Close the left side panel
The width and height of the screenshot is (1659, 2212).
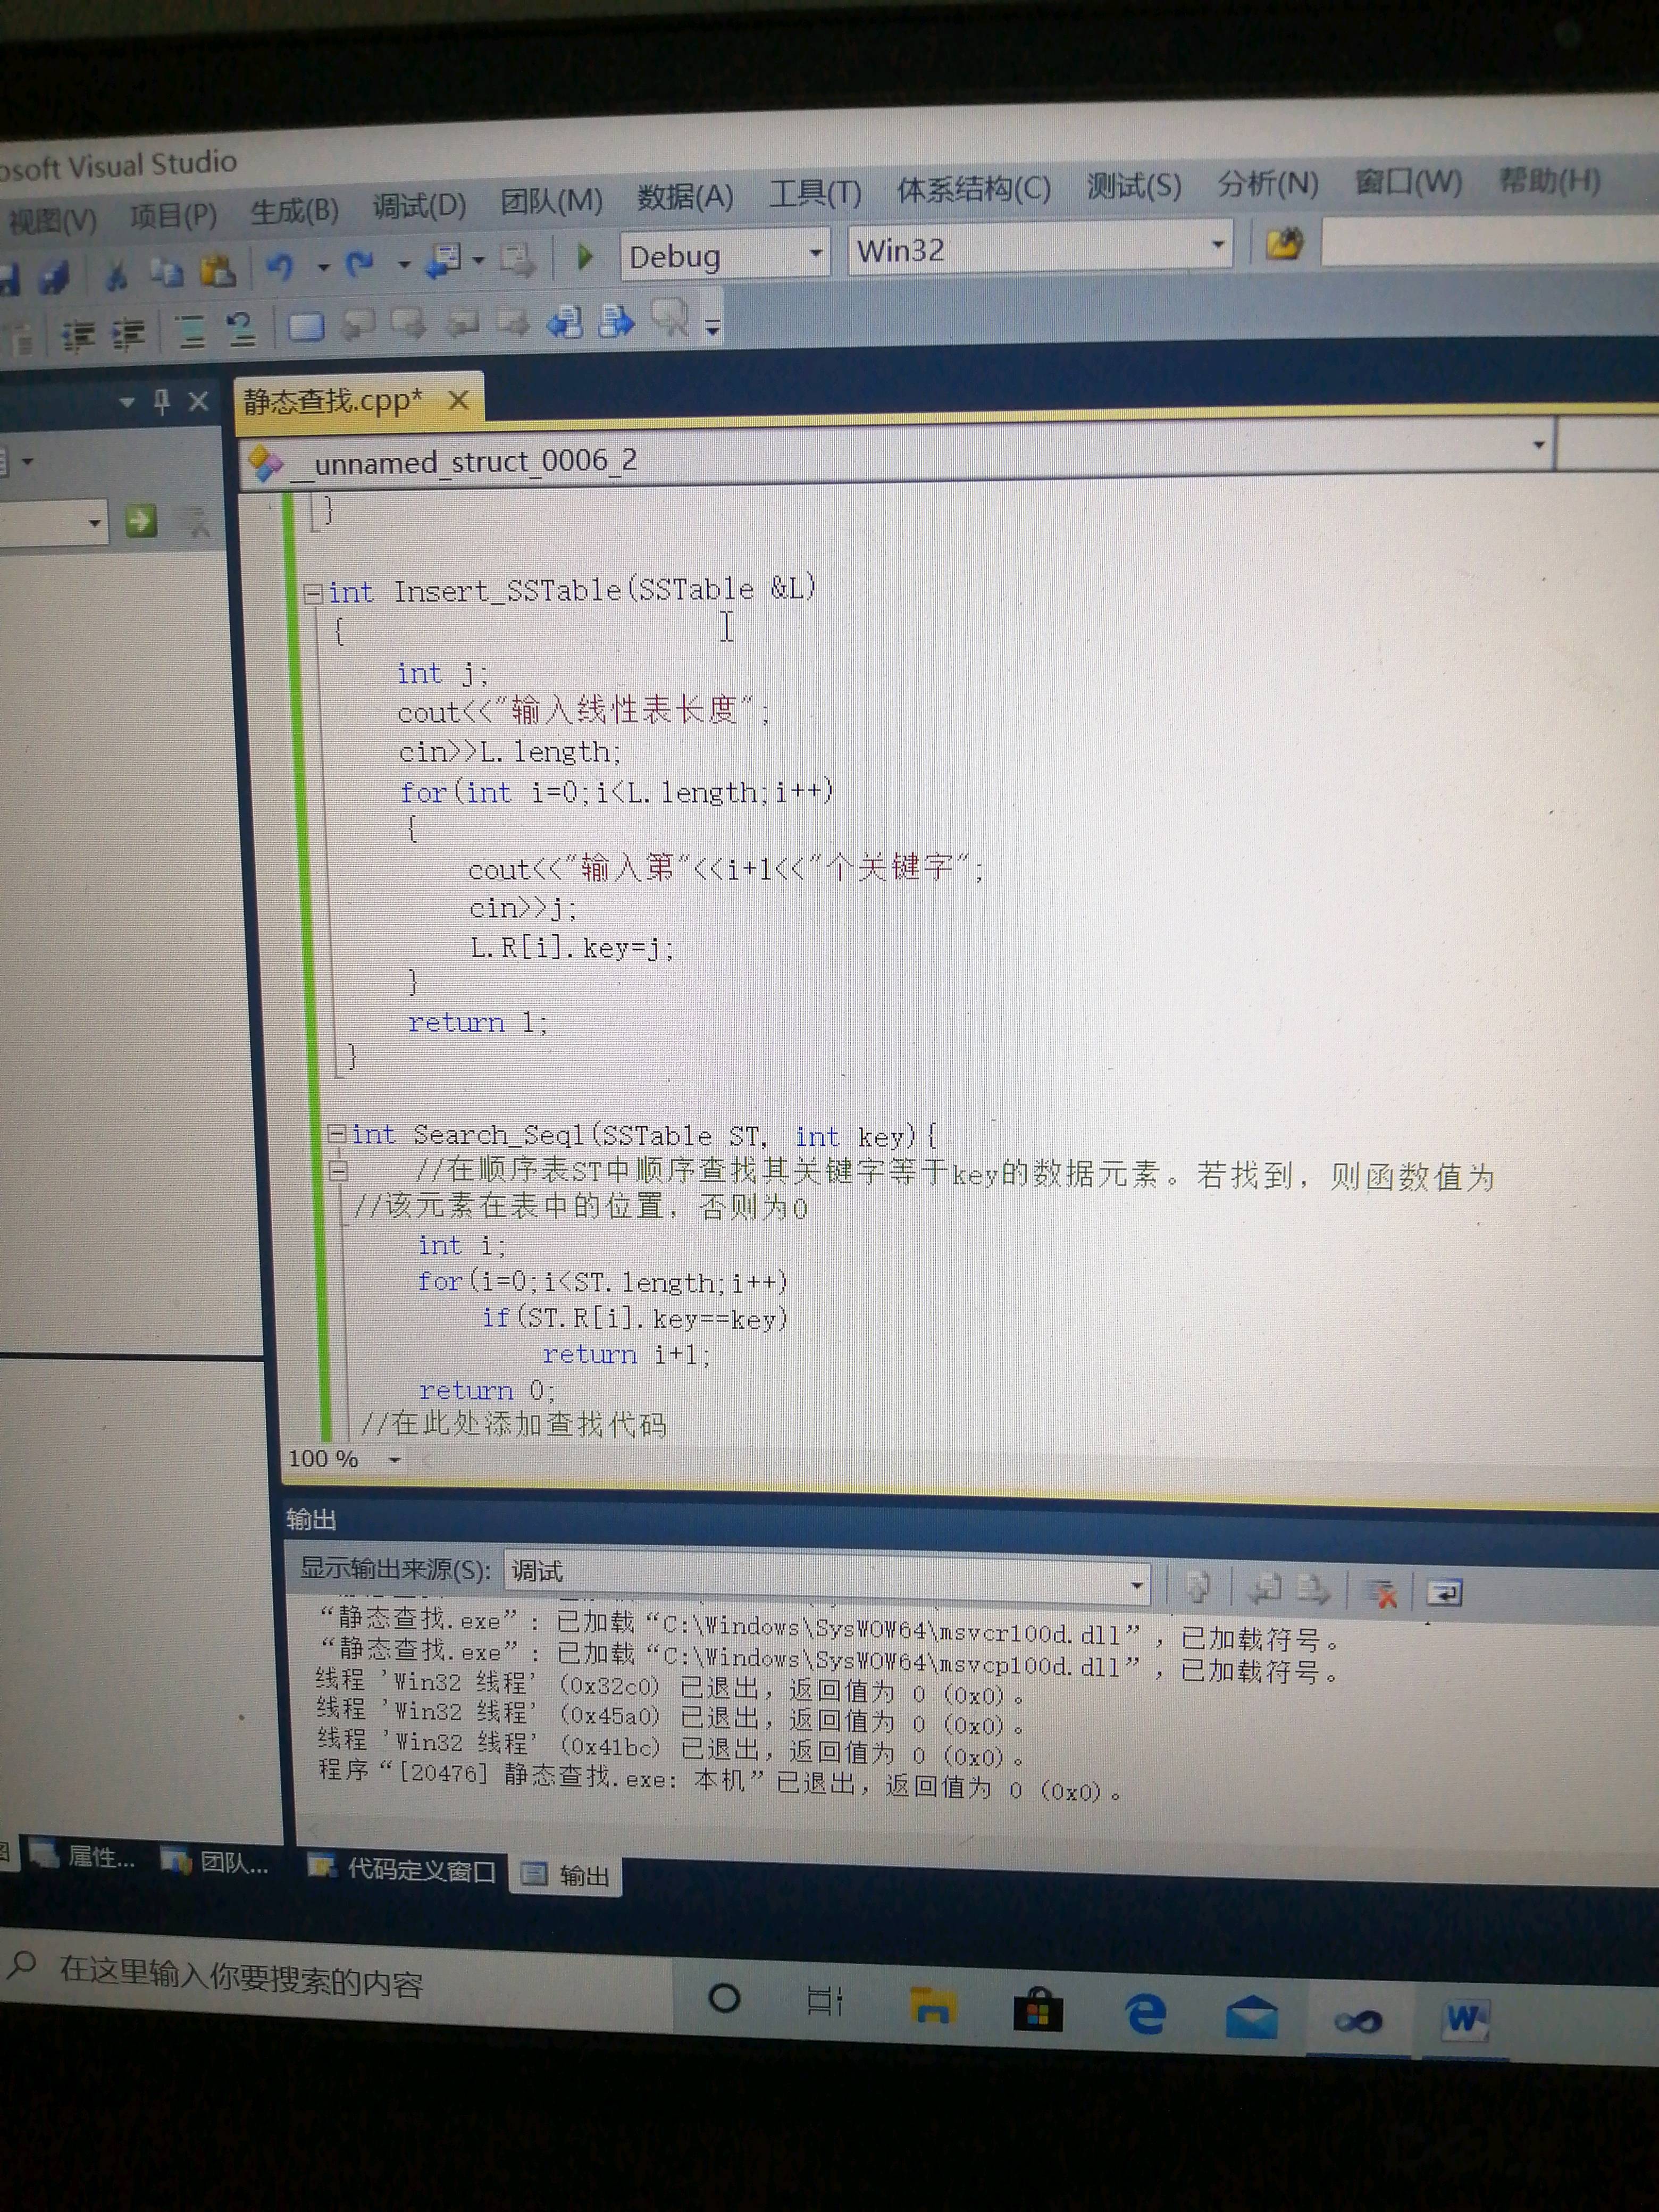click(198, 401)
